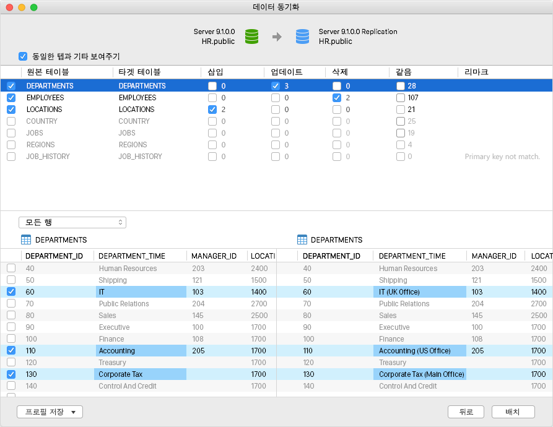Sort by the source table column header
This screenshot has width=553, height=427.
tap(48, 72)
